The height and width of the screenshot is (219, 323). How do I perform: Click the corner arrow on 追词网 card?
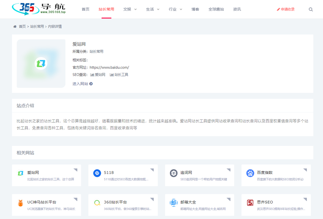(x=229, y=170)
